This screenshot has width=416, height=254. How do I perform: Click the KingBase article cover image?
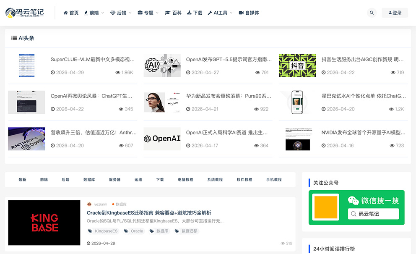pyautogui.click(x=44, y=223)
